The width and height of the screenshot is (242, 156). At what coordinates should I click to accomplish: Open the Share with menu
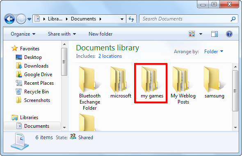coord(62,34)
